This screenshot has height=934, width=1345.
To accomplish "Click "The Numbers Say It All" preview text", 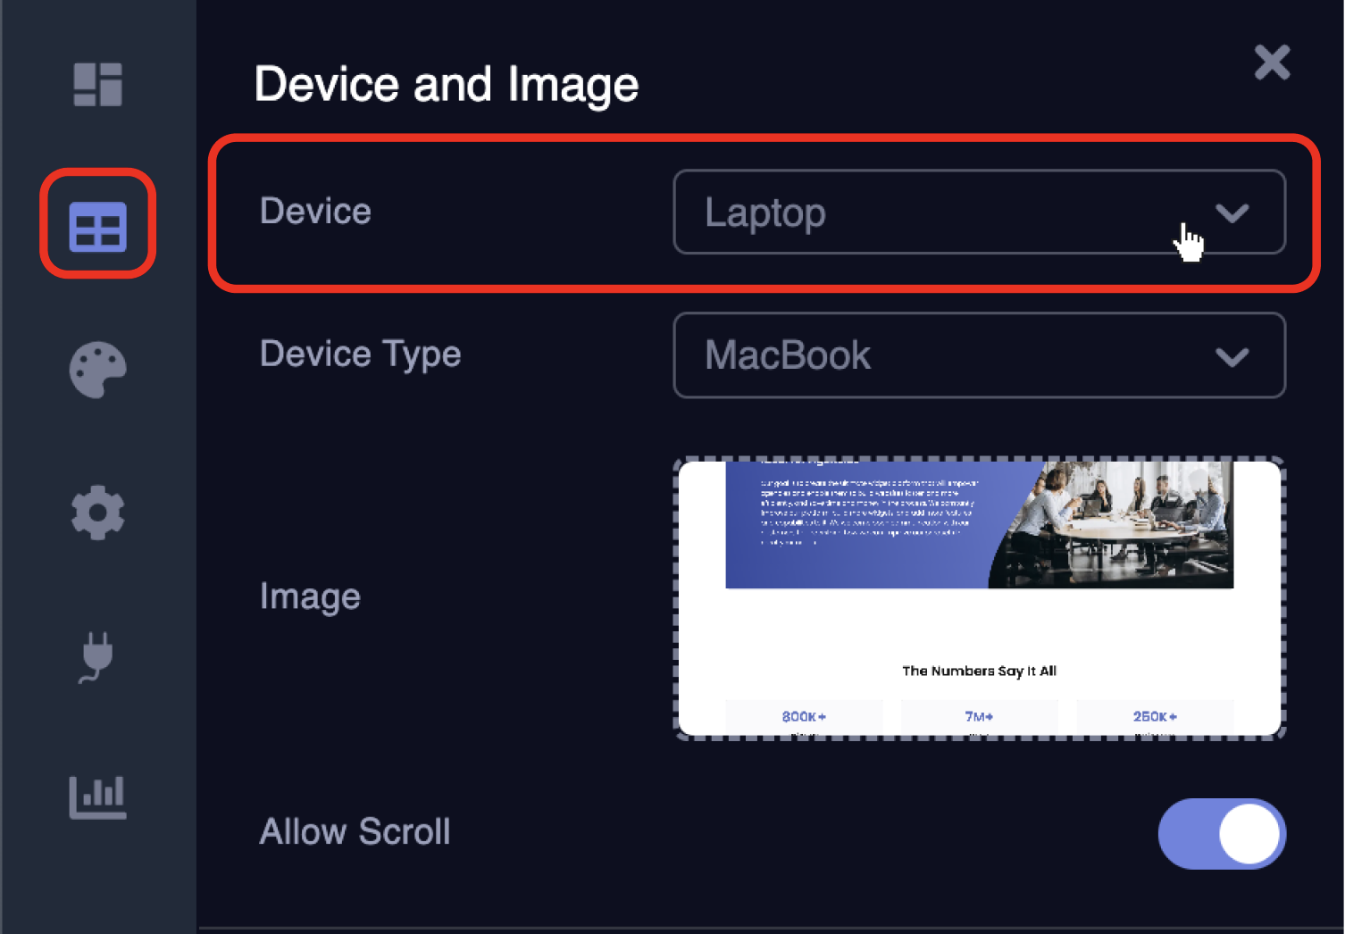I will pyautogui.click(x=979, y=671).
